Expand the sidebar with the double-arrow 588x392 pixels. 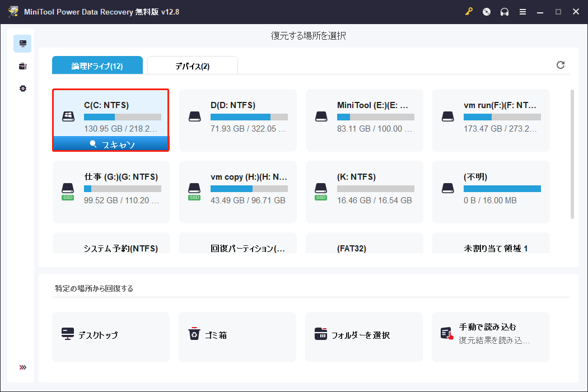[22, 367]
